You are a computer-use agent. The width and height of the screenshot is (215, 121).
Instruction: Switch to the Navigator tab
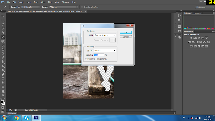tap(197, 13)
